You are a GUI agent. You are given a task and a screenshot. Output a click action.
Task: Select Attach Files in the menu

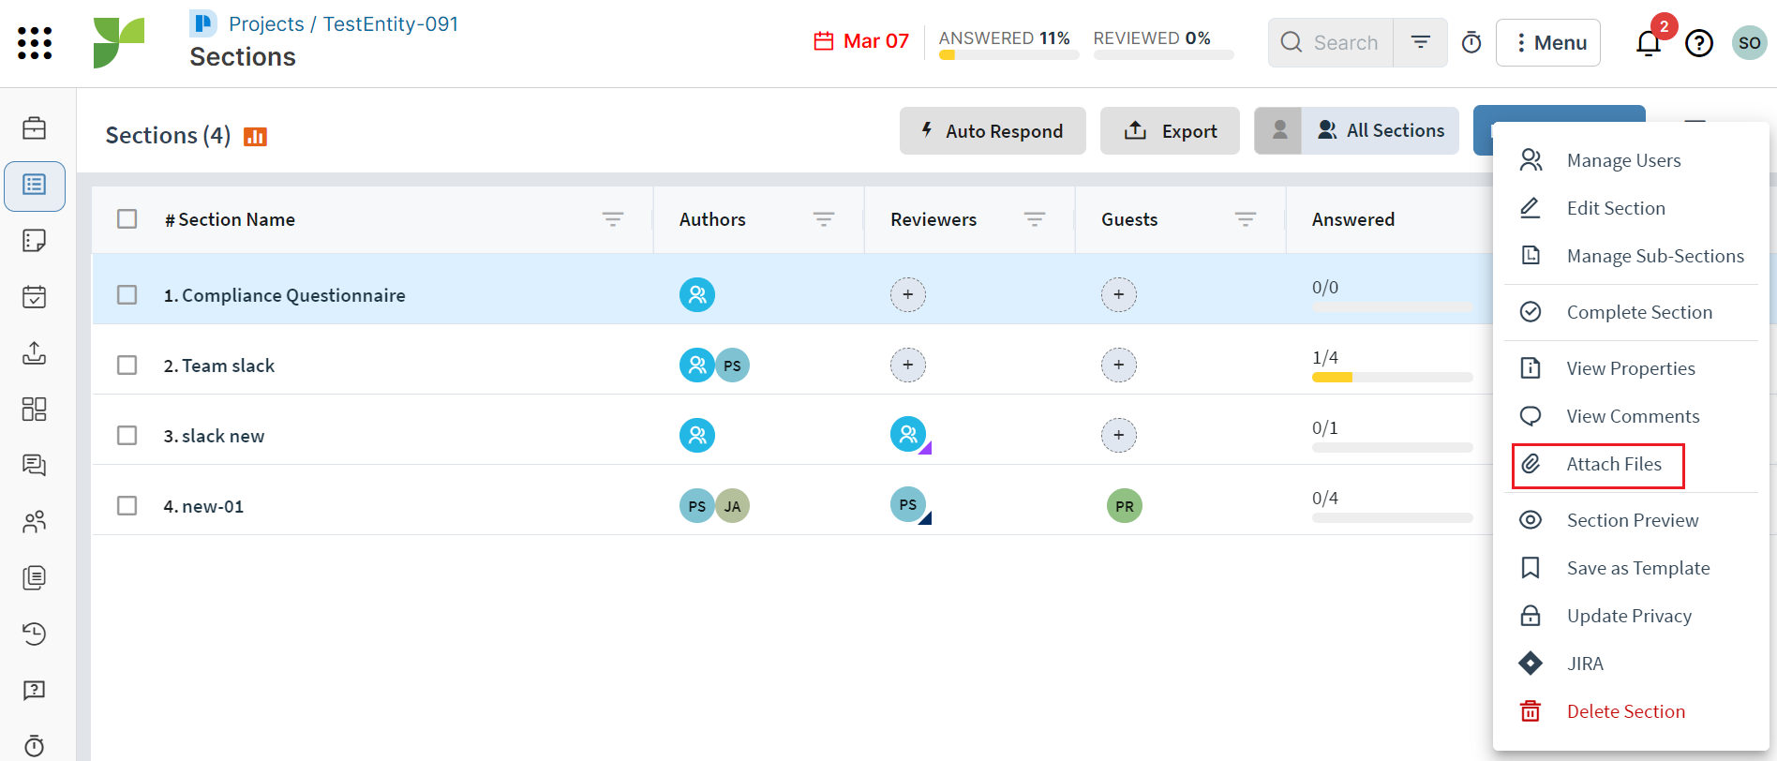1598,465
